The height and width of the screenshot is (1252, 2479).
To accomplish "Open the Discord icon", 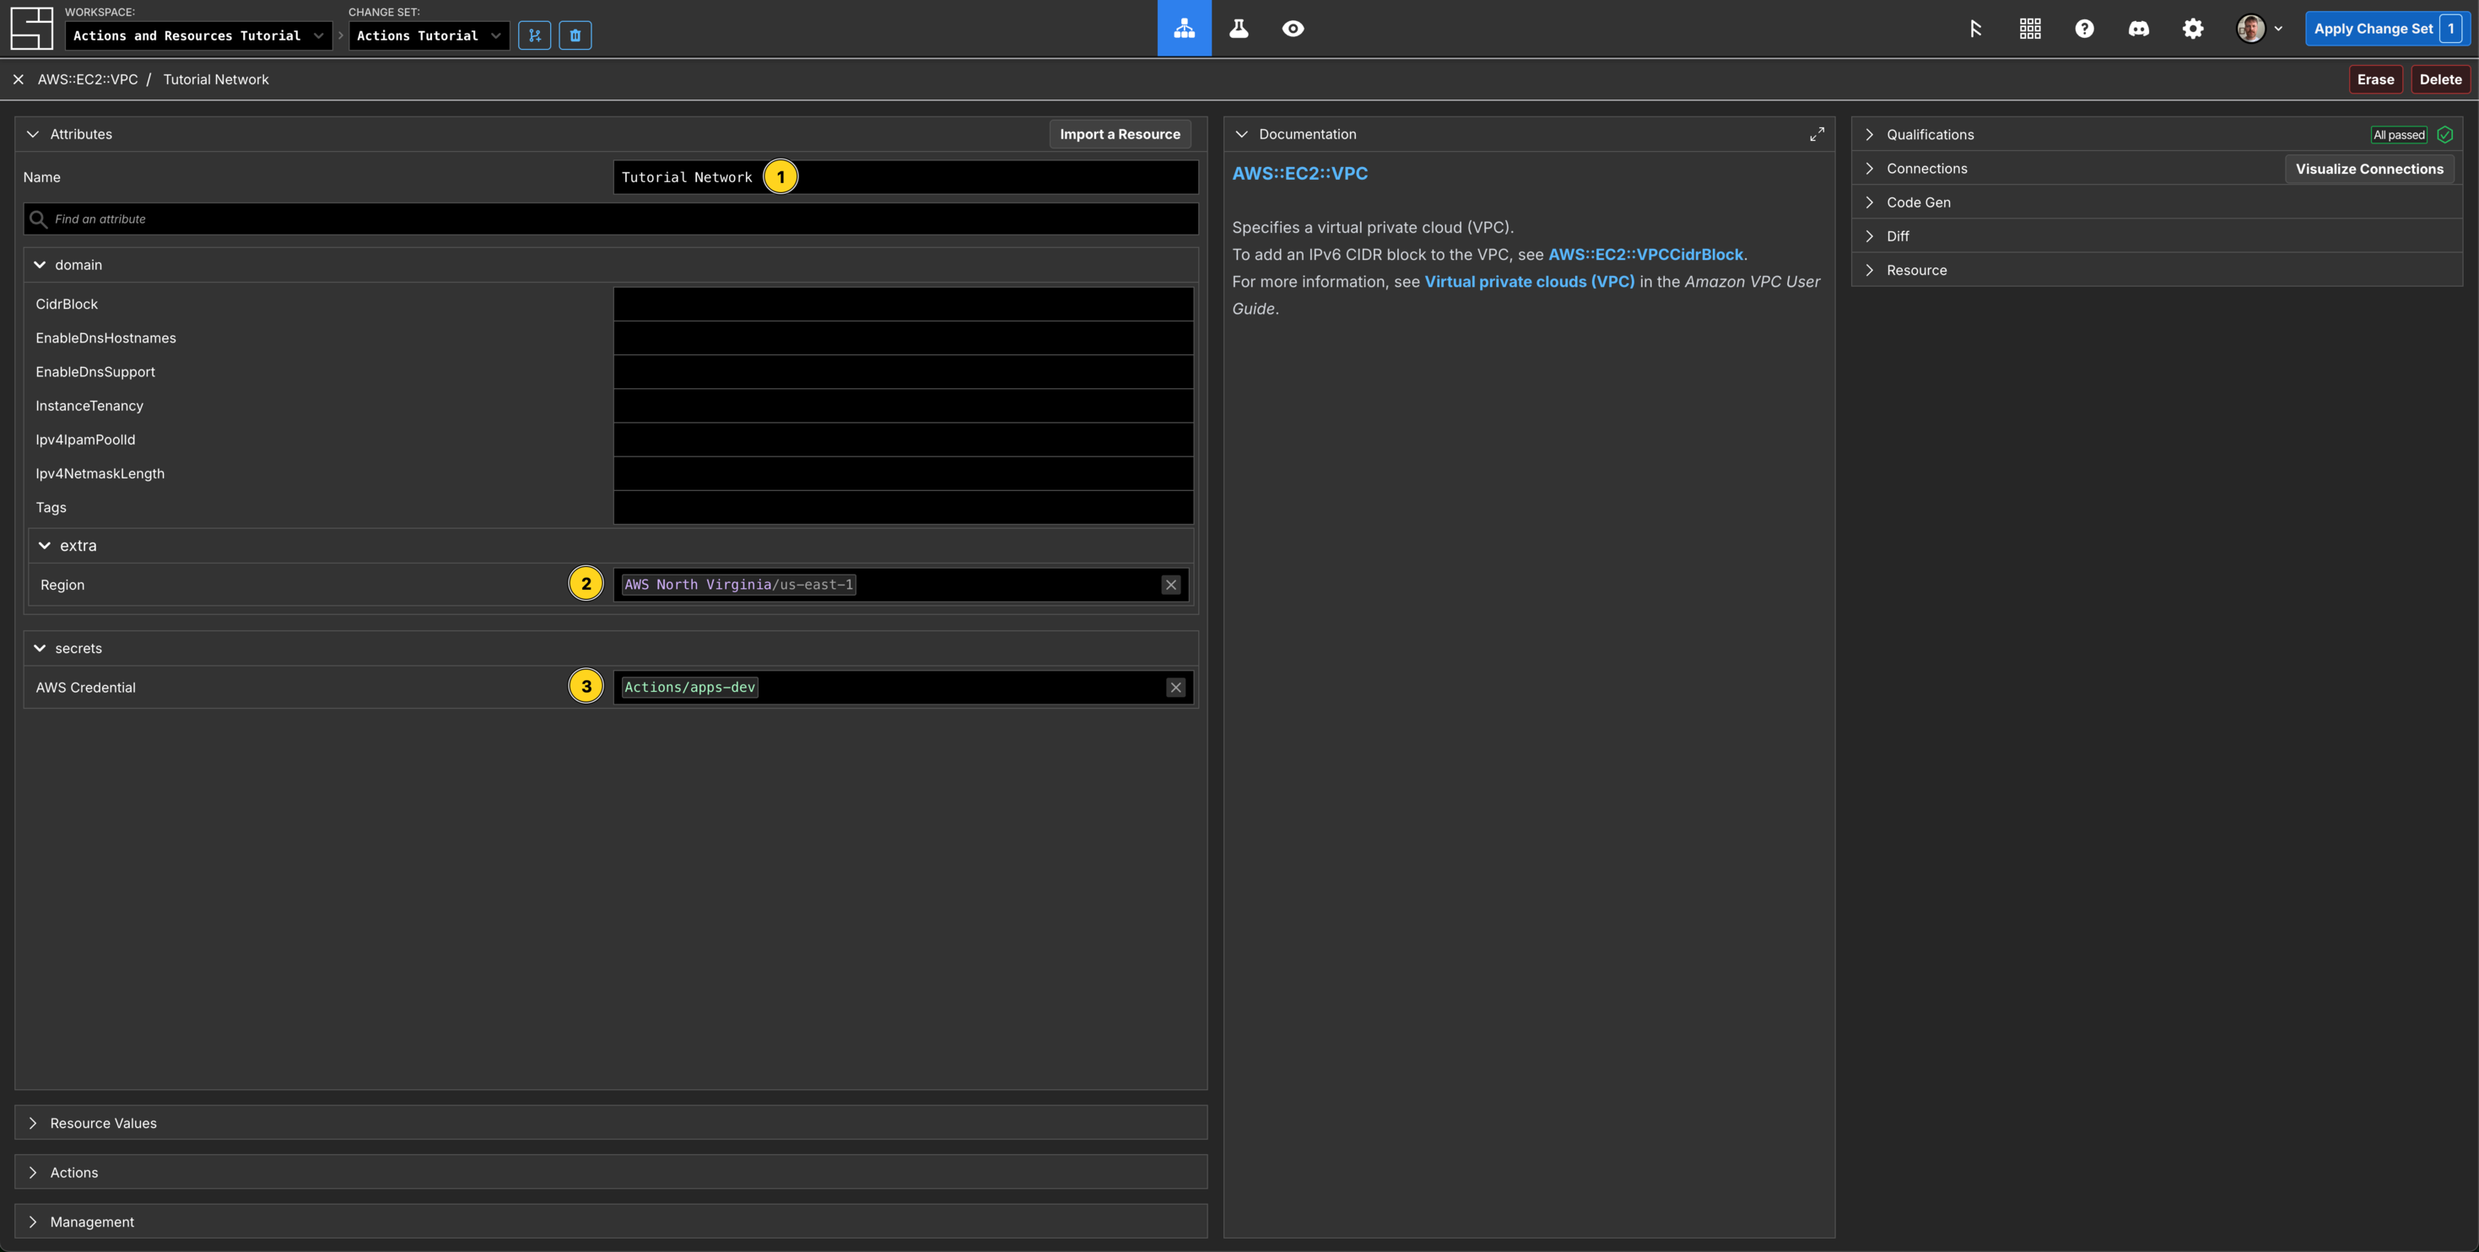I will [x=2137, y=28].
